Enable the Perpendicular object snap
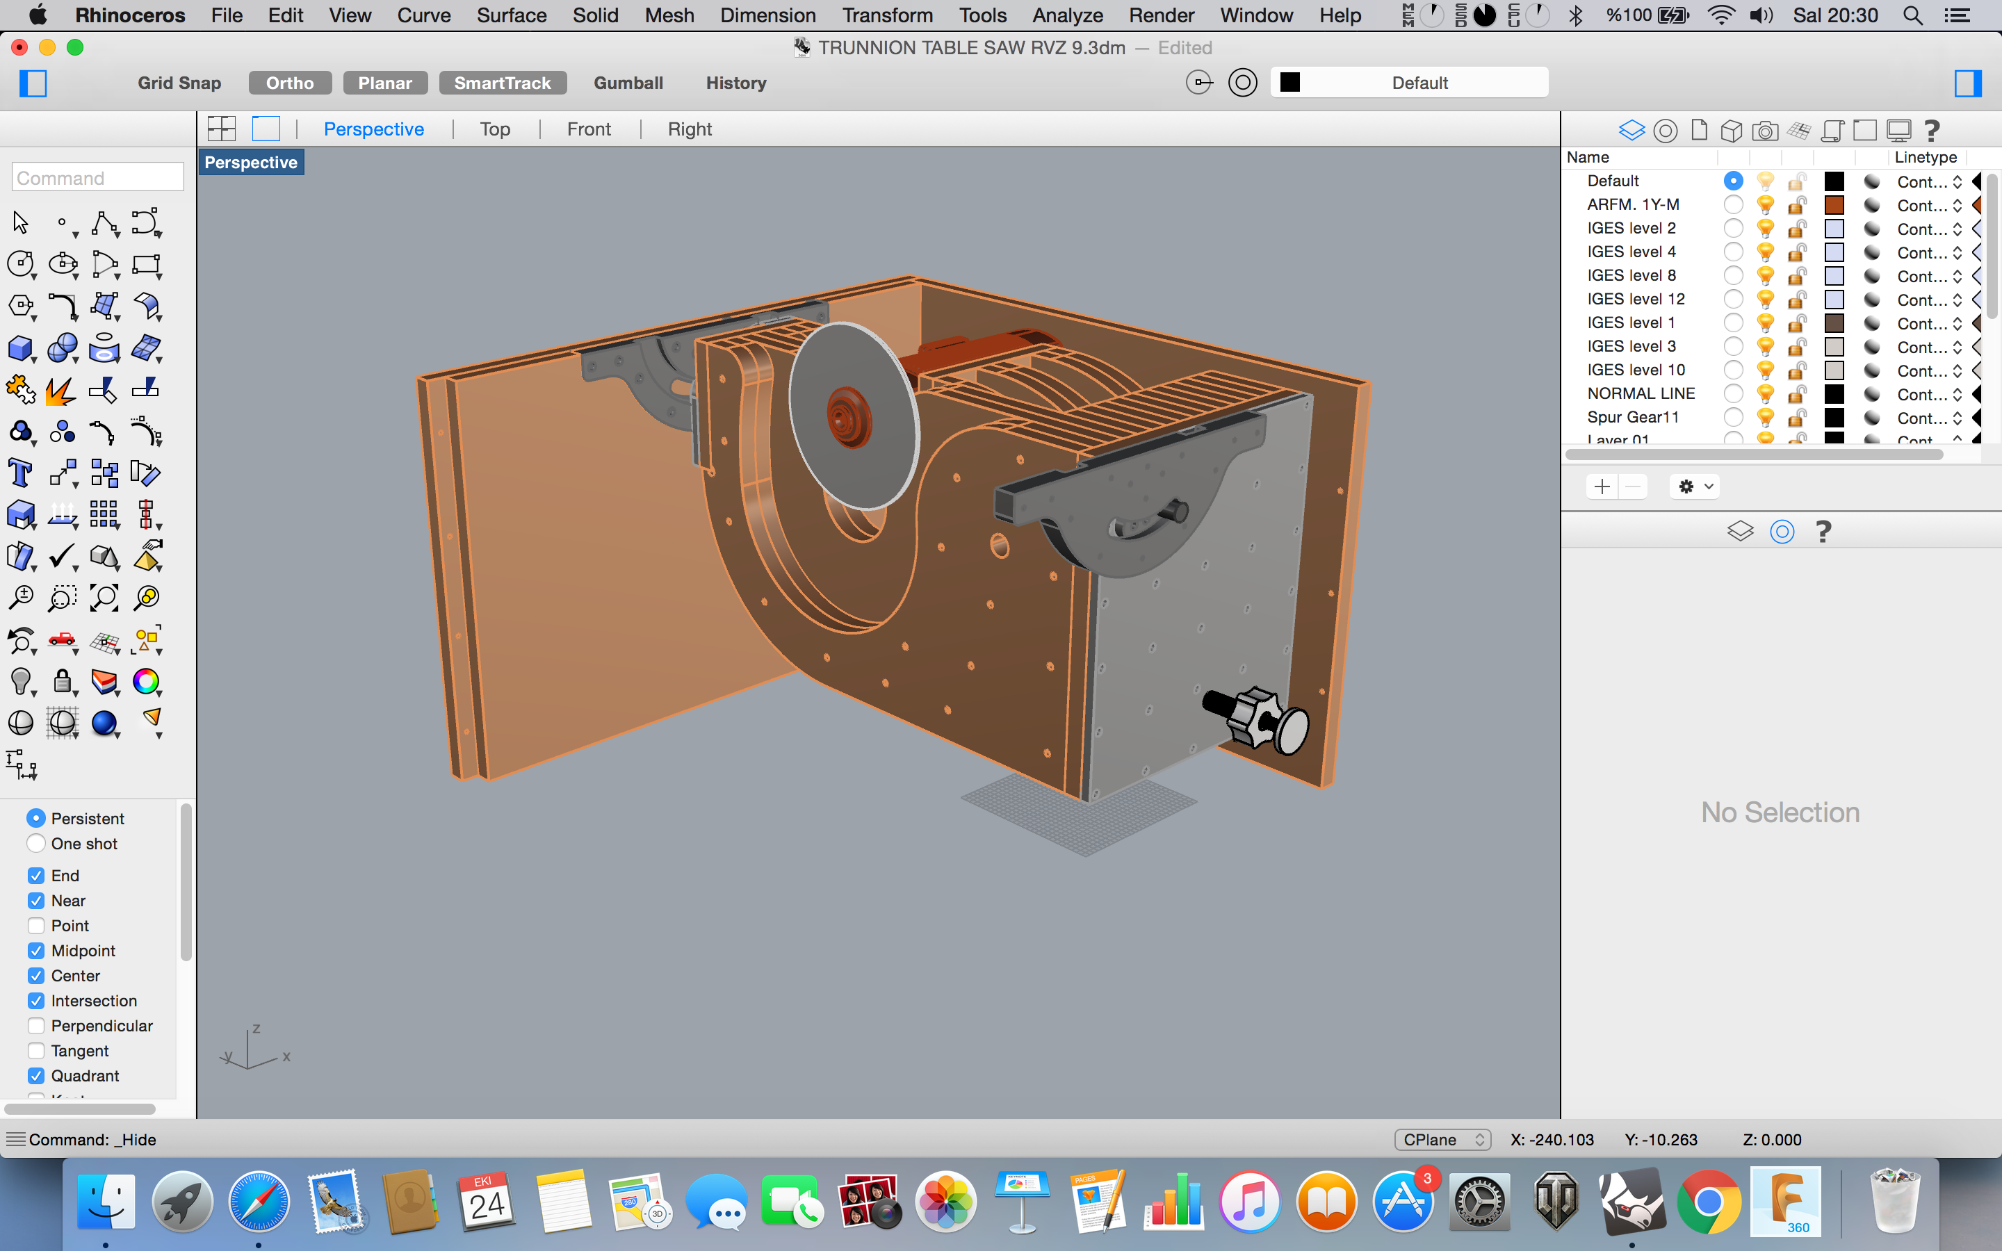Screen dimensions: 2002x1251 (35, 1026)
